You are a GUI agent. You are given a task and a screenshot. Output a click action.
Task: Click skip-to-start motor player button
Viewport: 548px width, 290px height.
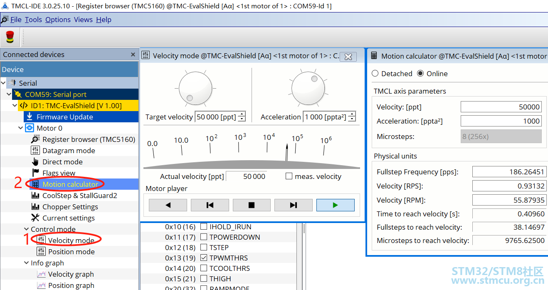[x=210, y=205]
